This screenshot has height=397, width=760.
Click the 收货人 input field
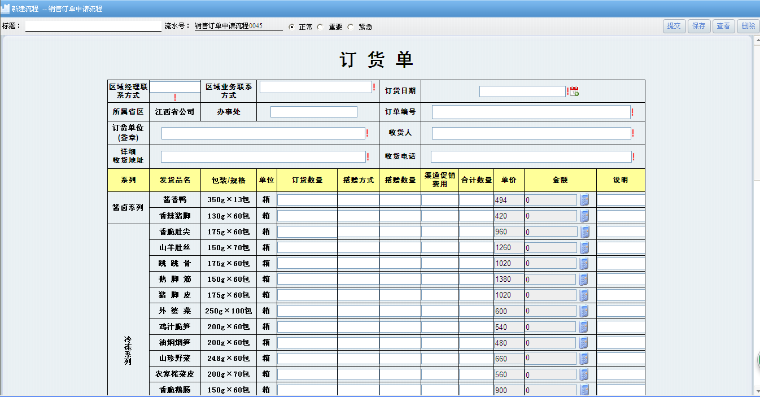(x=531, y=133)
